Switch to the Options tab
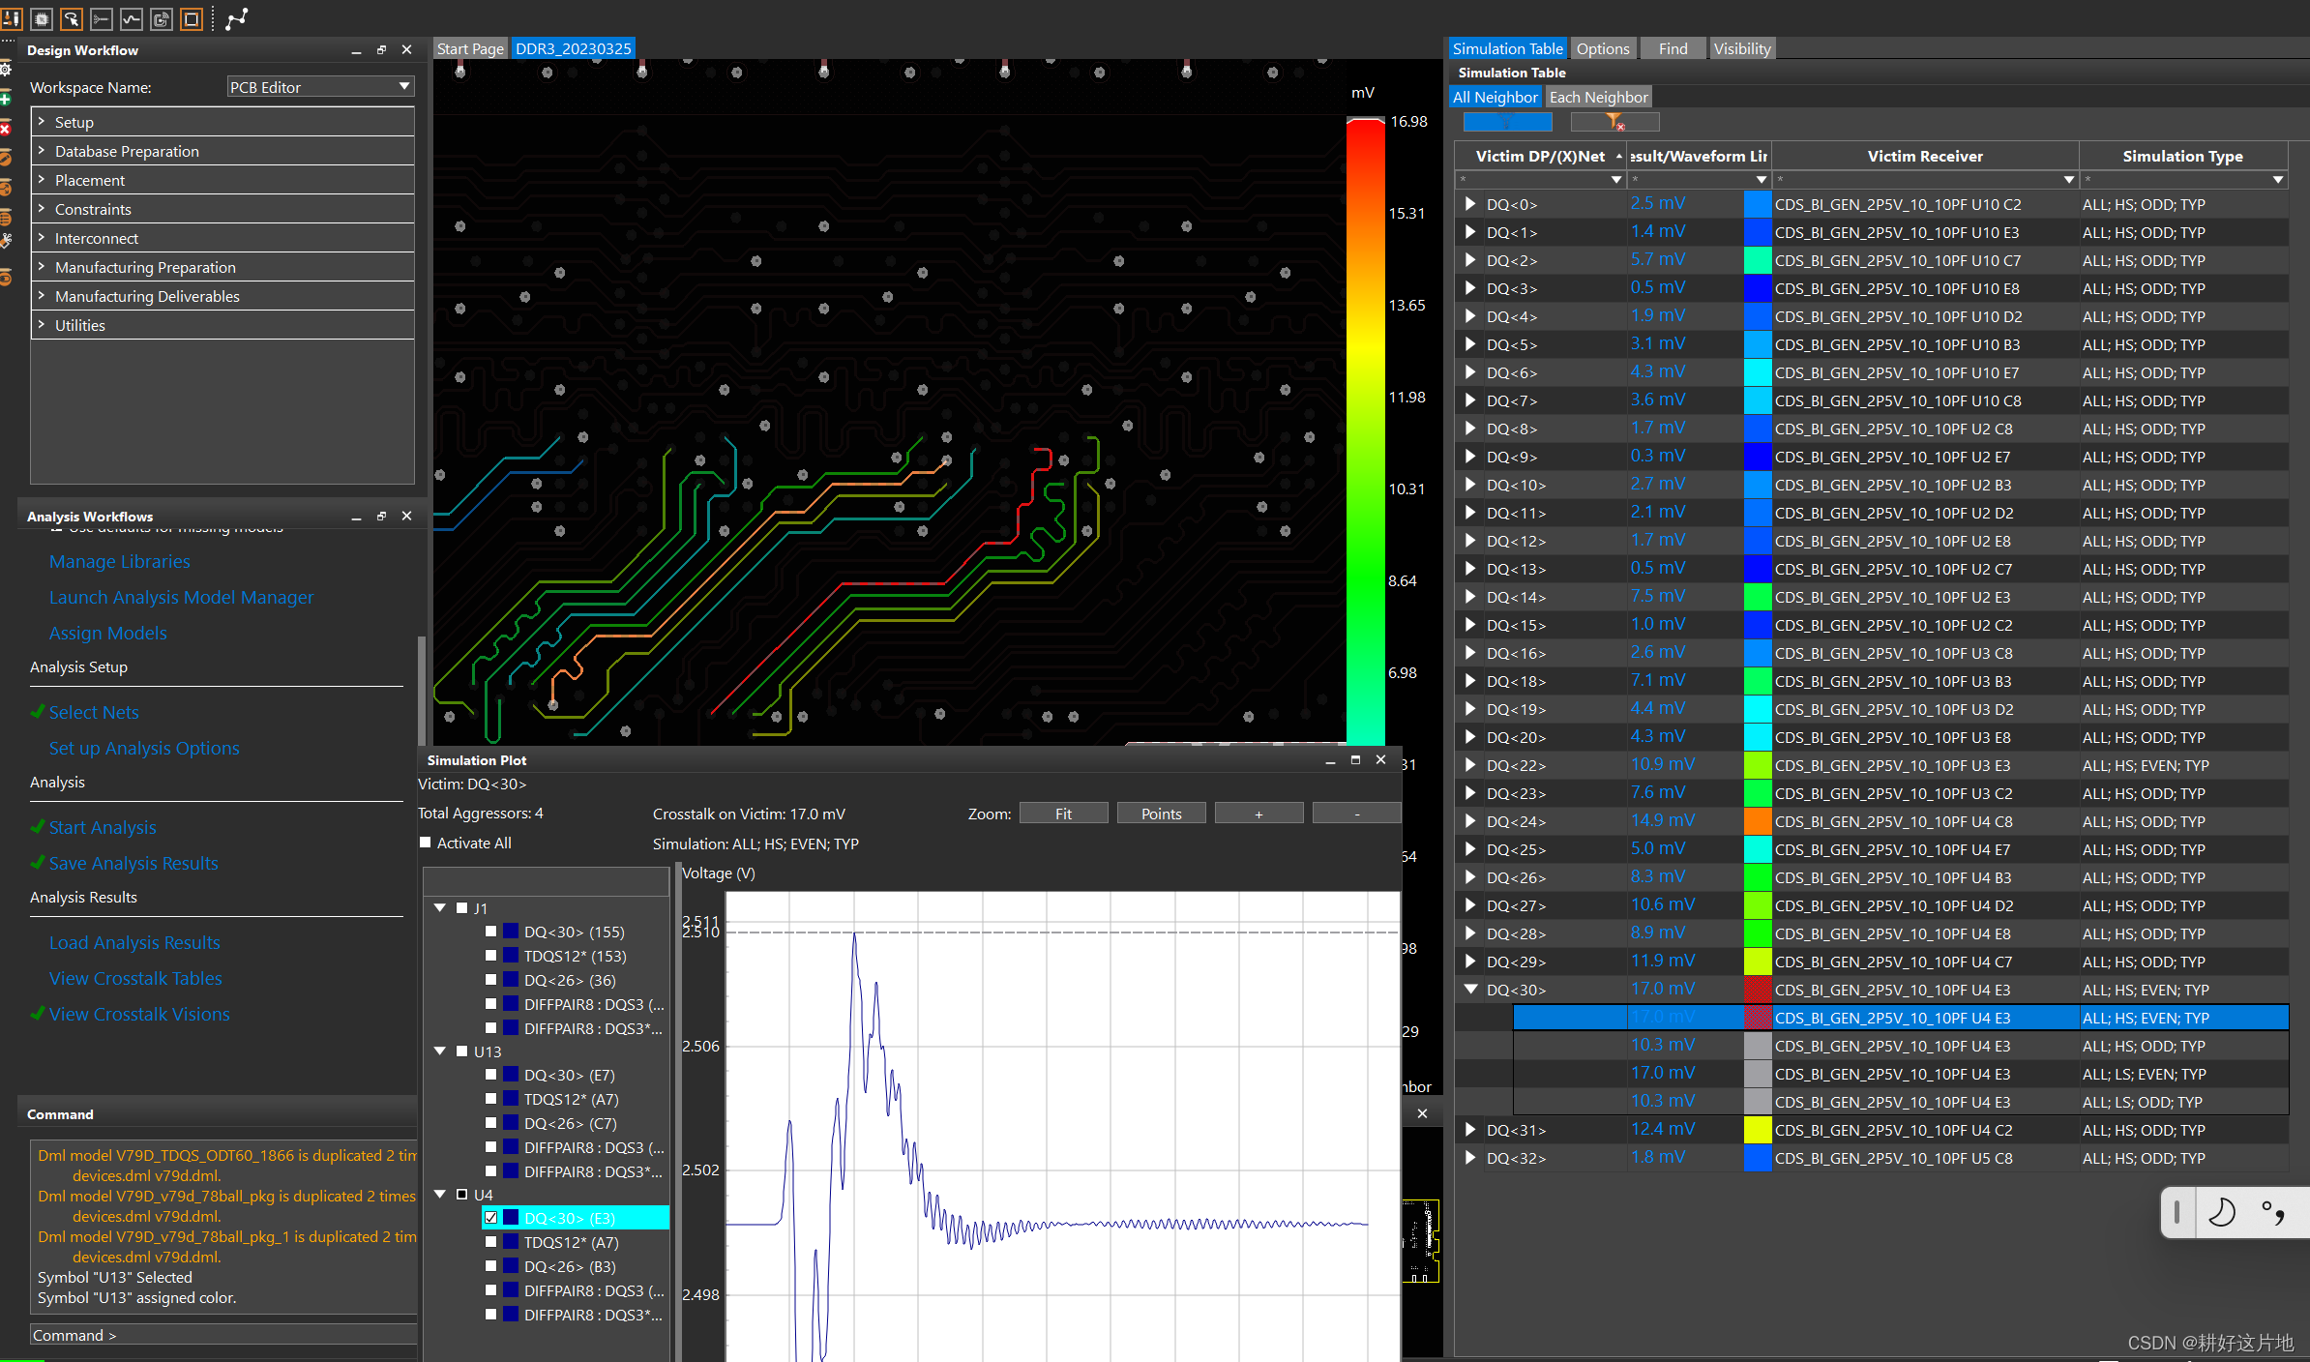 (x=1602, y=47)
